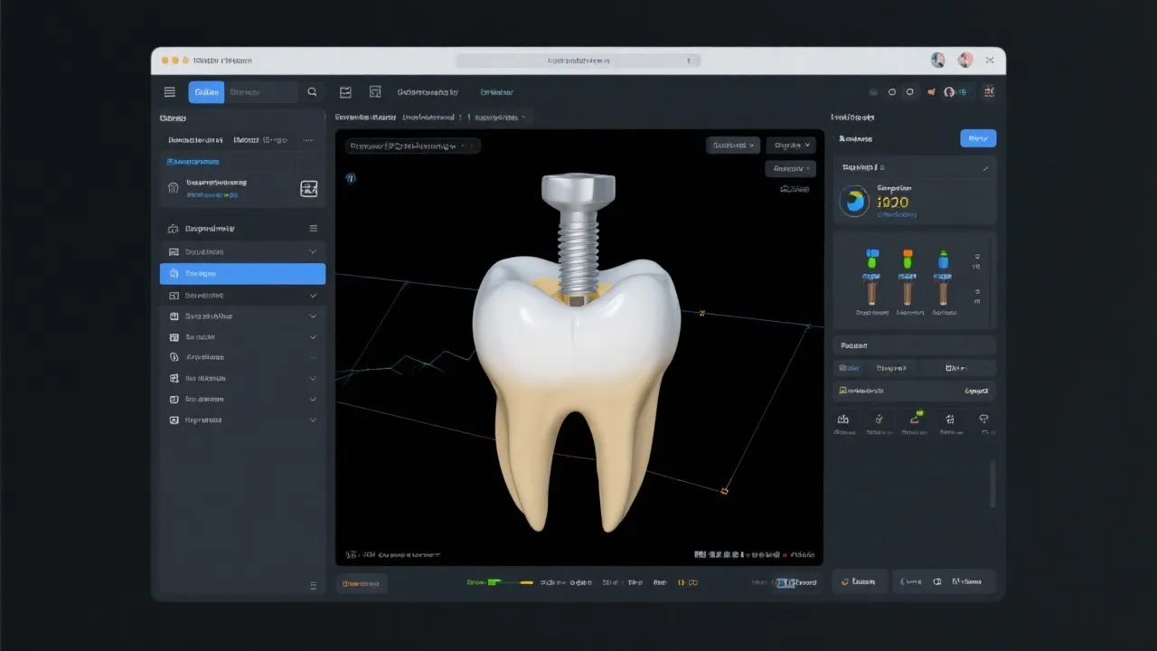Viewport: 1157px width, 651px height.
Task: Click the address field in the title bar
Action: (x=578, y=61)
